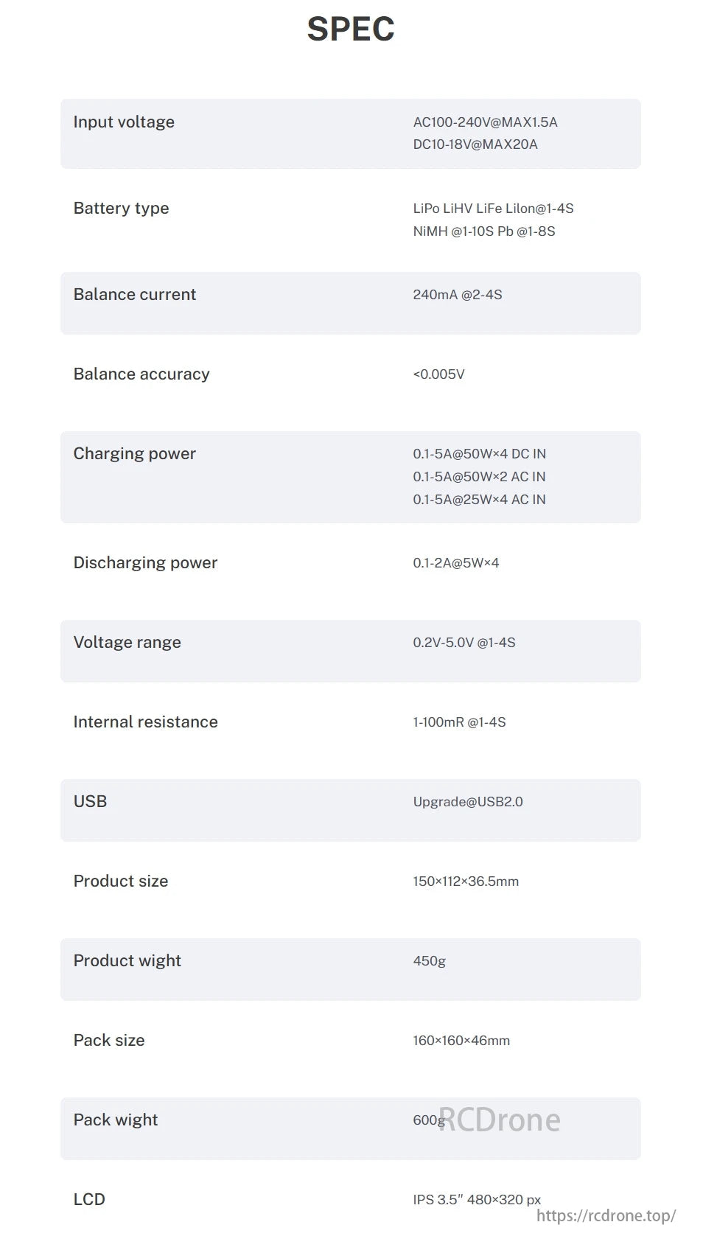The image size is (703, 1250).
Task: Select the Battery type label
Action: click(x=121, y=208)
